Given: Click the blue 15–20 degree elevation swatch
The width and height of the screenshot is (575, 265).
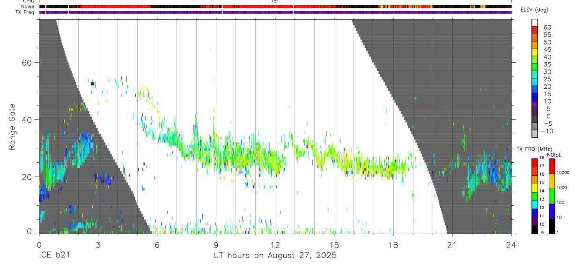Looking at the screenshot, I should coord(535,90).
